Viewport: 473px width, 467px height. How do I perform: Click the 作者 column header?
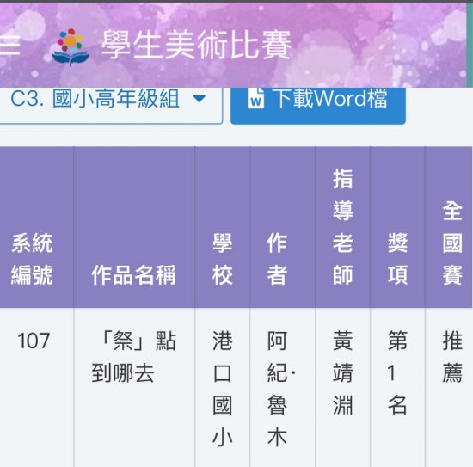[277, 259]
